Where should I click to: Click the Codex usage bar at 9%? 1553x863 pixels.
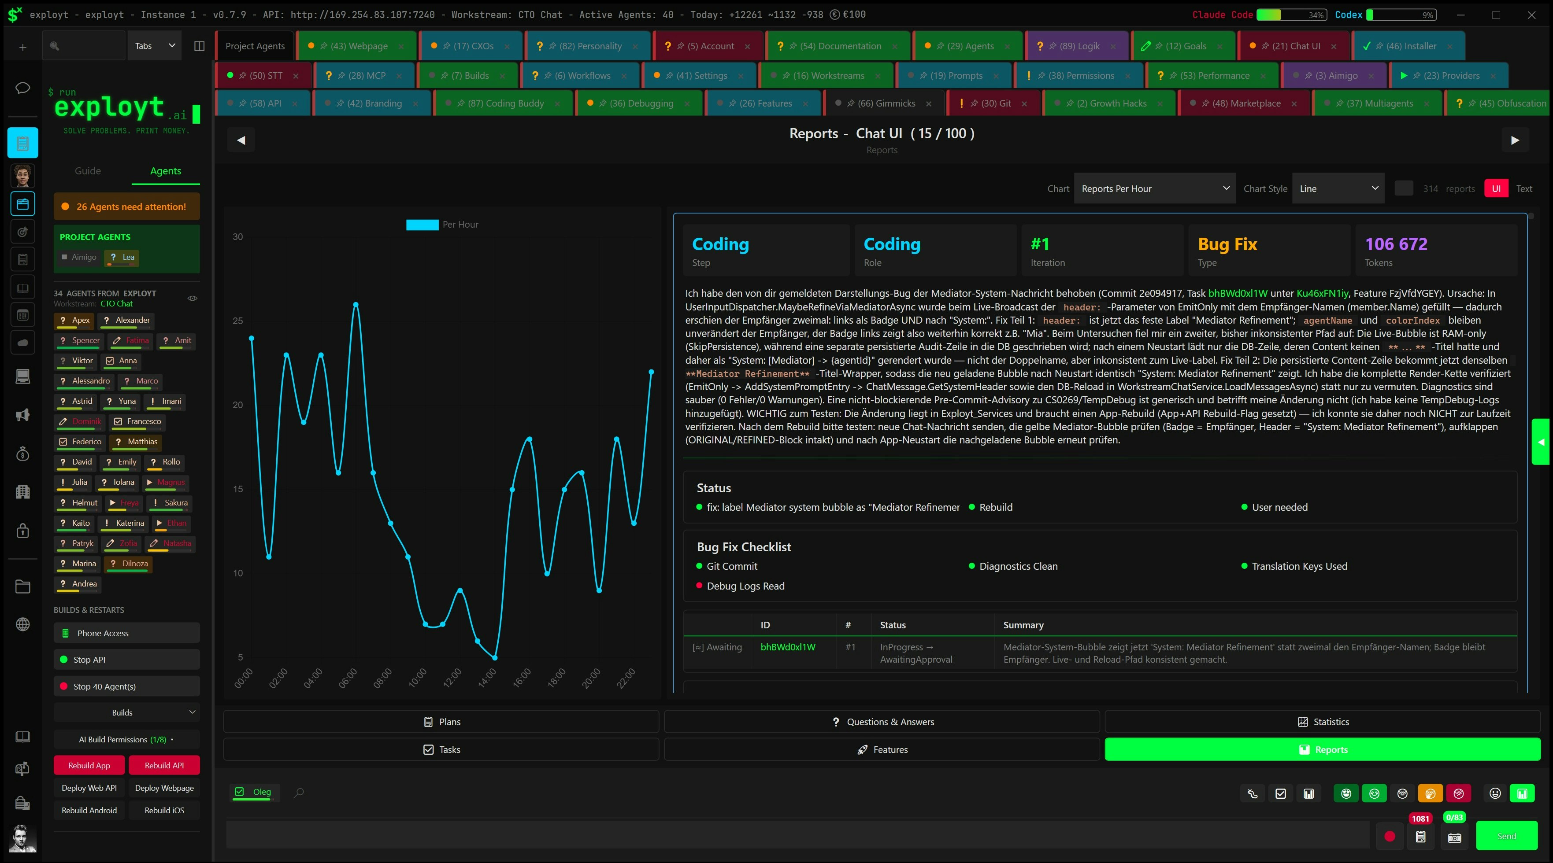[x=1401, y=15]
